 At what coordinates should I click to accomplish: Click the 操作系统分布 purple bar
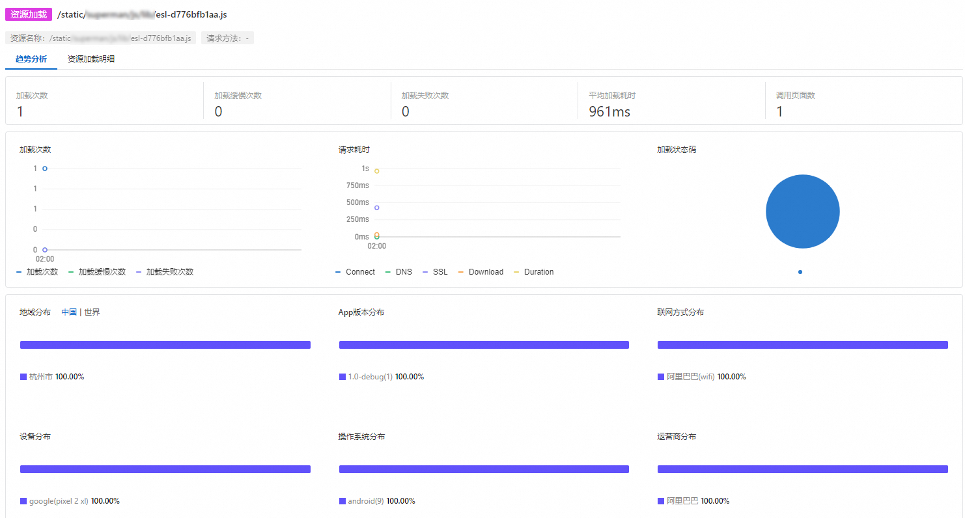[484, 469]
